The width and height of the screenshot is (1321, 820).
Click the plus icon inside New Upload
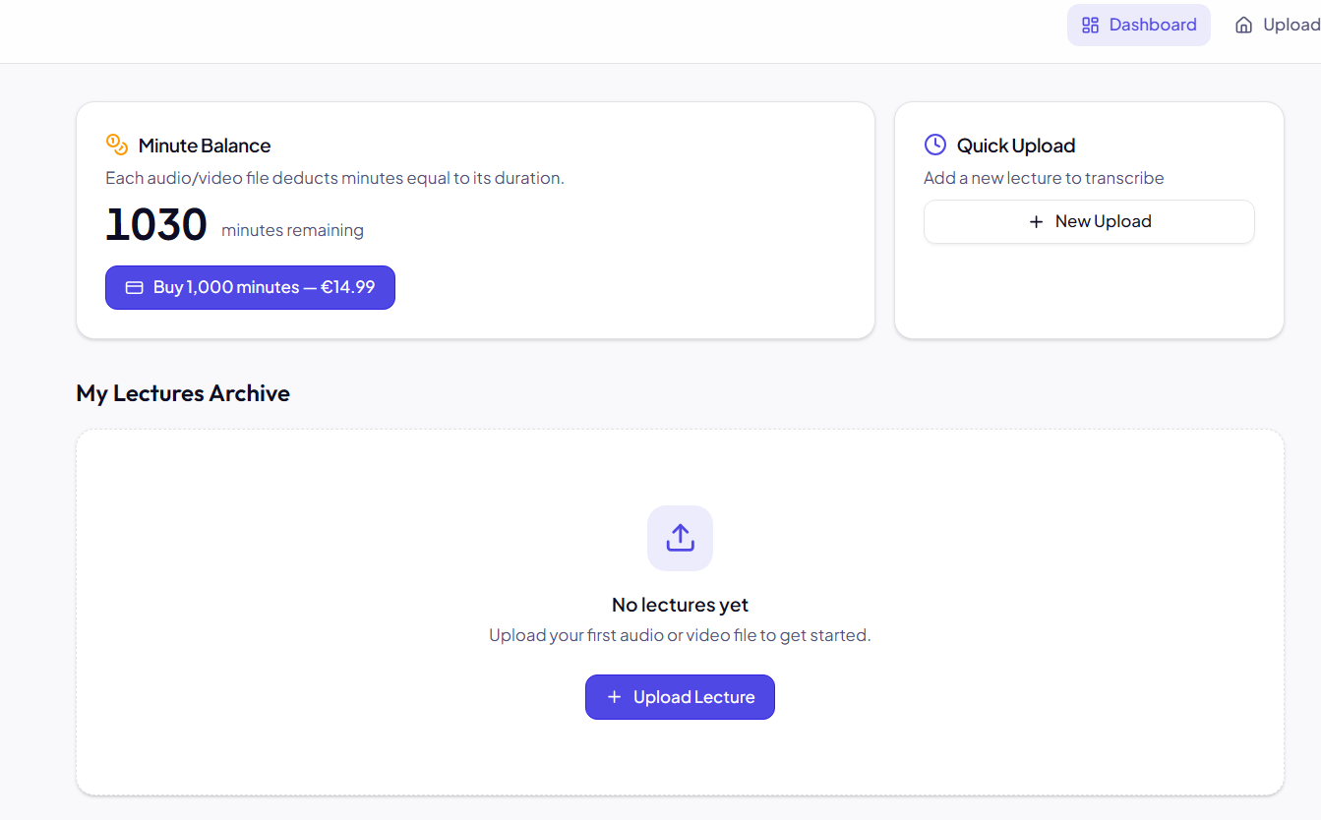(1036, 221)
